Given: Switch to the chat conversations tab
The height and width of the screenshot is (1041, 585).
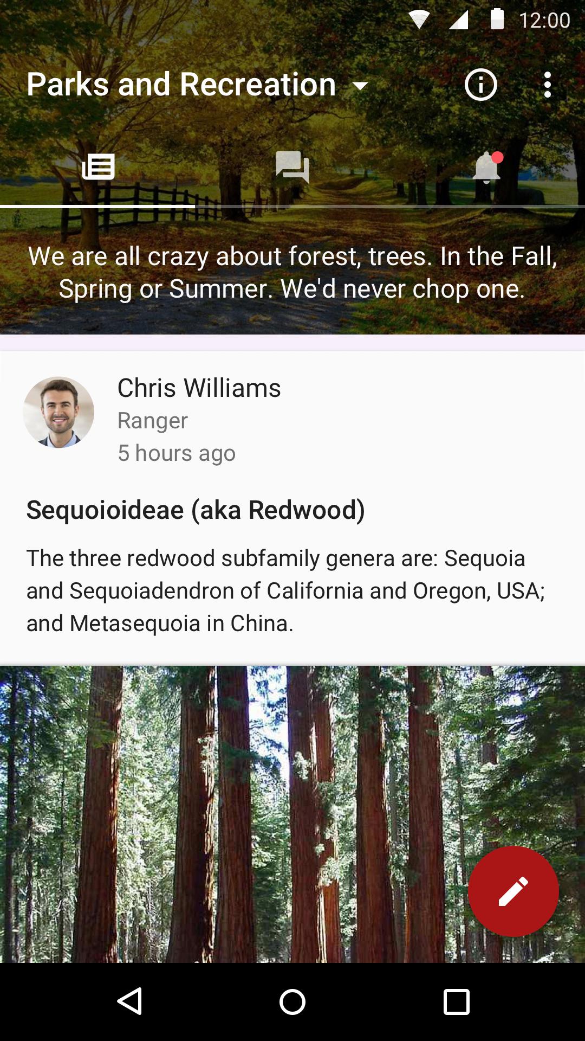Looking at the screenshot, I should (292, 167).
